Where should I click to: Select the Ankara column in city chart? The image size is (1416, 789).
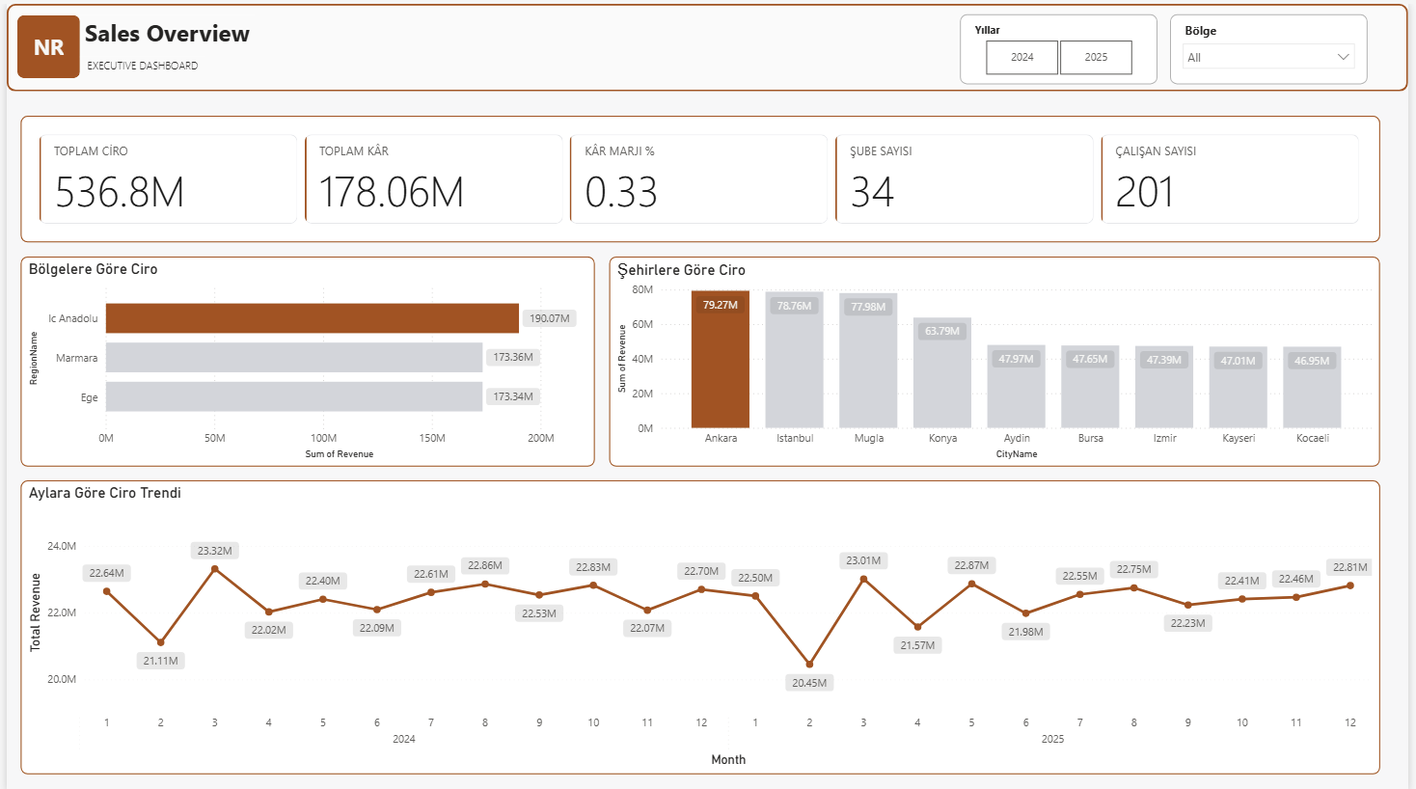(x=721, y=359)
